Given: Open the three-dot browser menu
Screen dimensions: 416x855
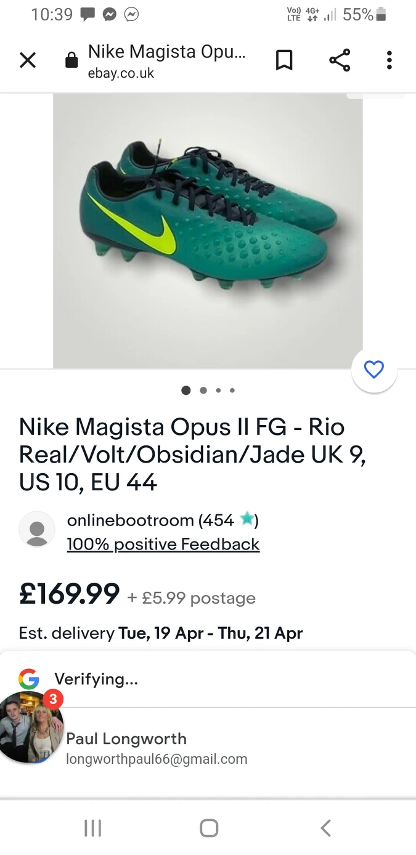Looking at the screenshot, I should tap(389, 60).
